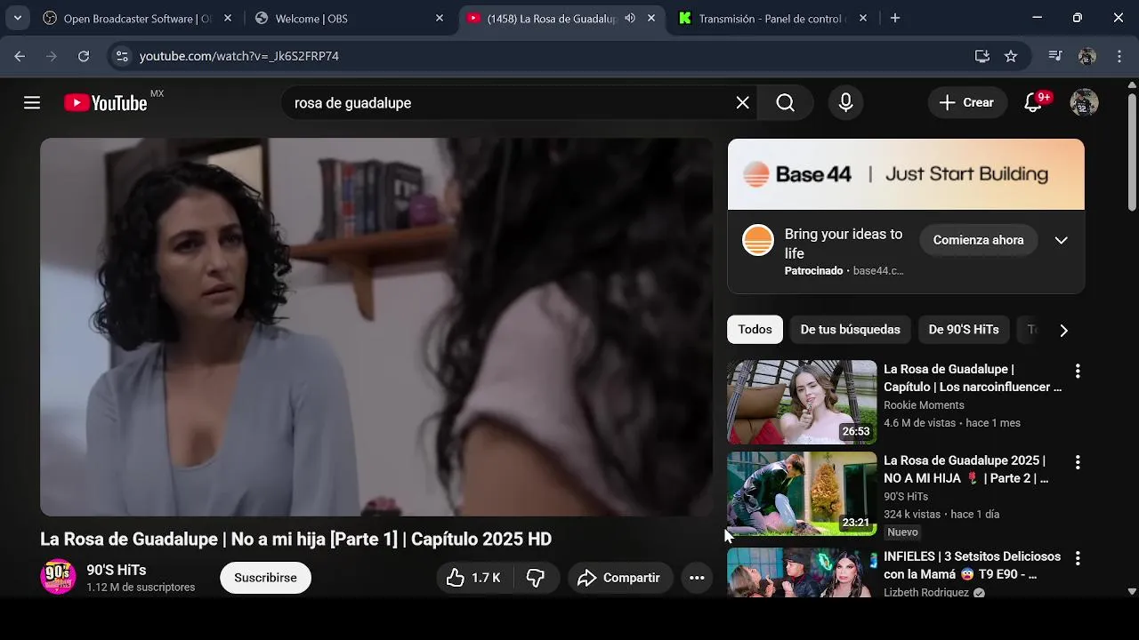1139x640 pixels.
Task: Open a new browser tab with the plus
Action: point(895,18)
